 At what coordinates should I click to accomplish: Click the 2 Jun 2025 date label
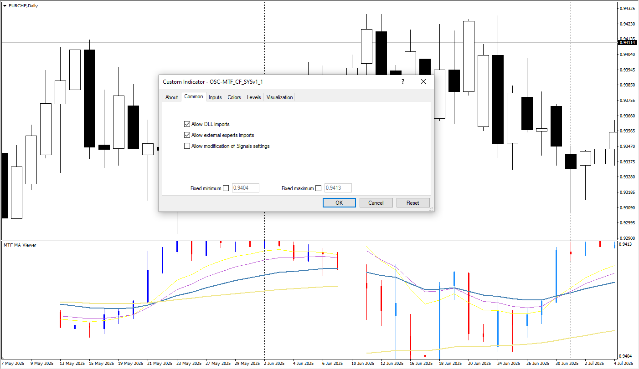pos(274,364)
